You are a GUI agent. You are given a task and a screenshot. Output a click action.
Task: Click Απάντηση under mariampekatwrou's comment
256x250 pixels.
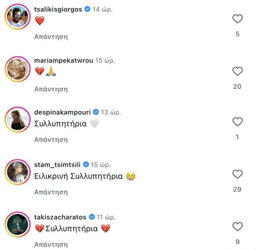click(51, 89)
